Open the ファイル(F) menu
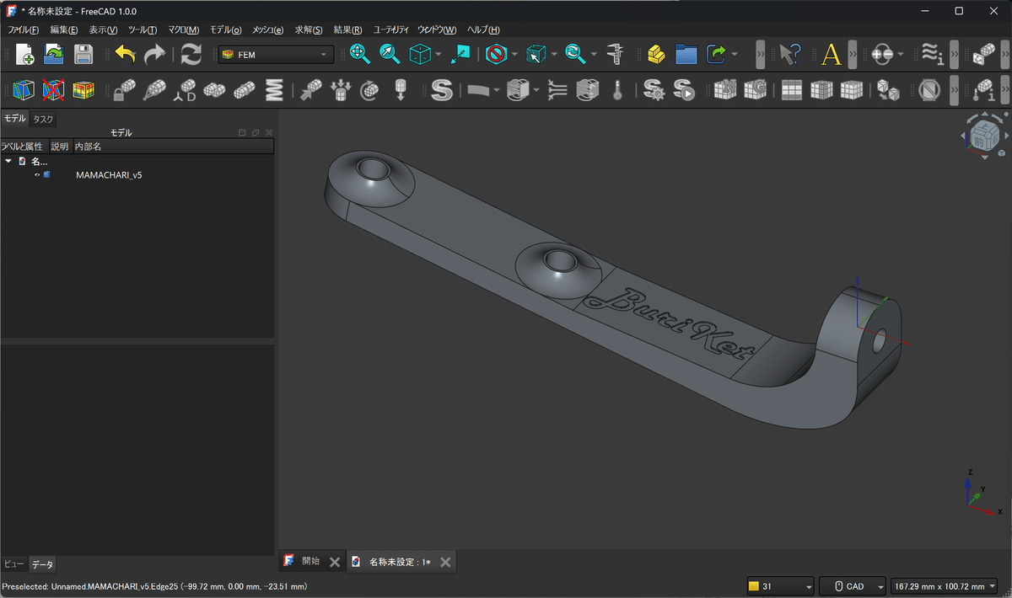This screenshot has width=1012, height=598. click(x=24, y=29)
